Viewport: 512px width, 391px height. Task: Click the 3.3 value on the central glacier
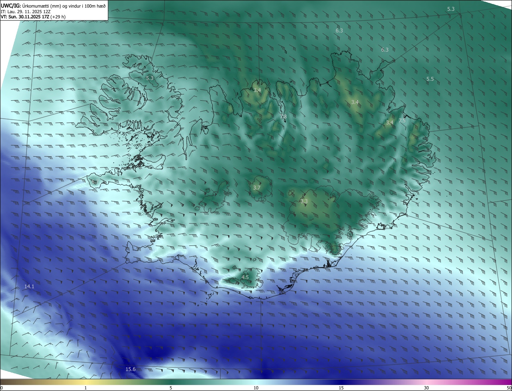pyautogui.click(x=304, y=201)
